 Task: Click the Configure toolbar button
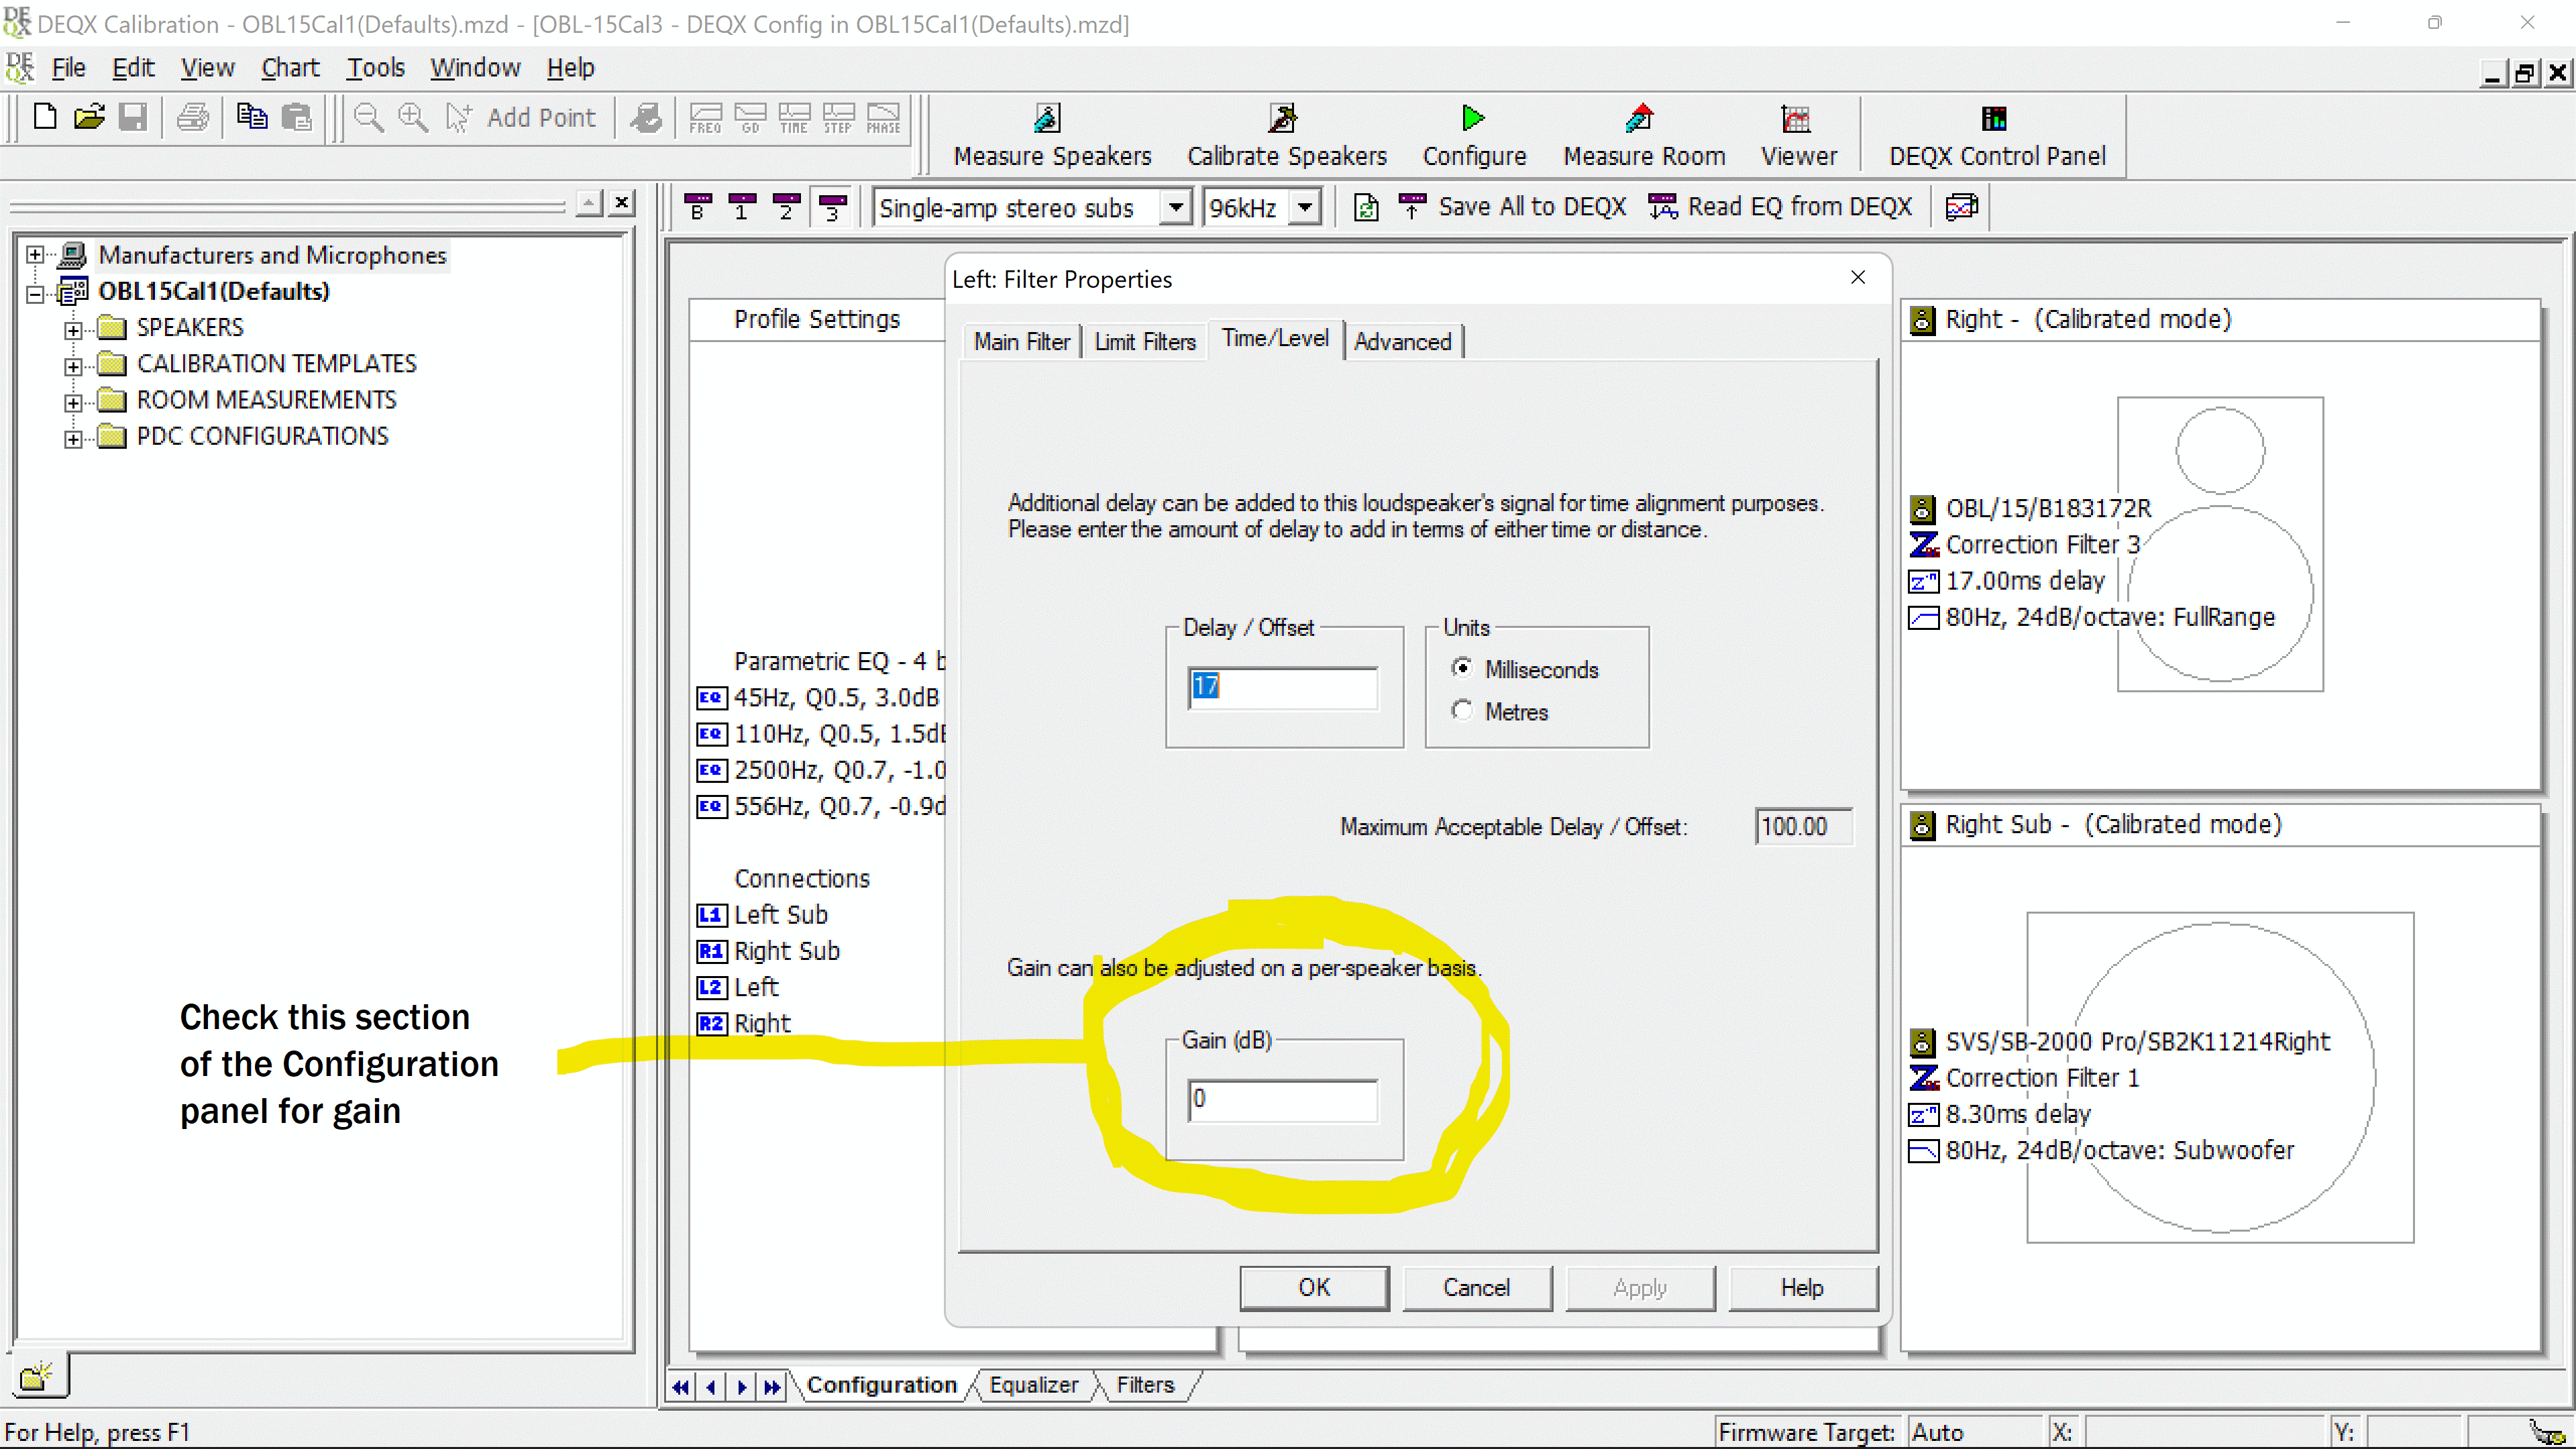(x=1474, y=136)
